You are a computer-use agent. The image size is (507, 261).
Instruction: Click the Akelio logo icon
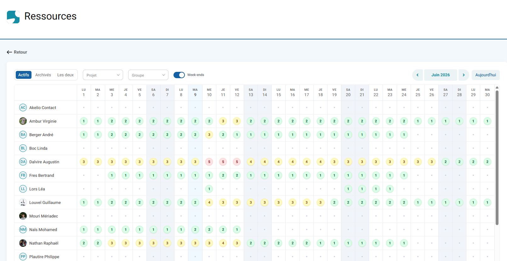pos(13,17)
